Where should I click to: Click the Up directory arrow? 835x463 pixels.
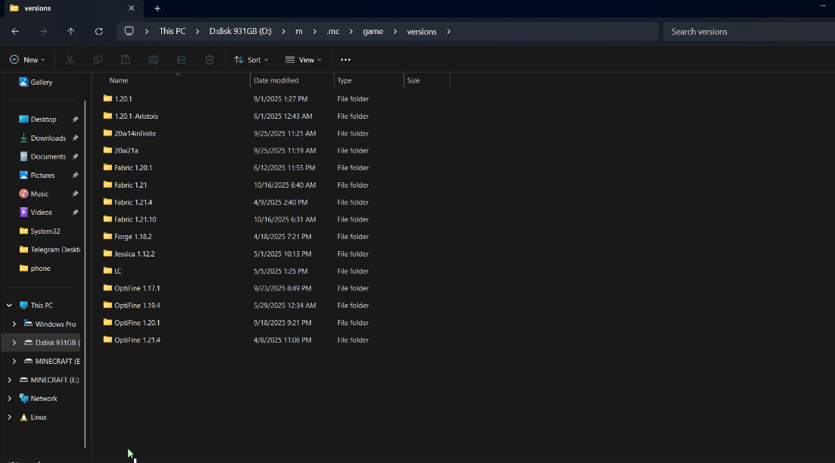[70, 31]
